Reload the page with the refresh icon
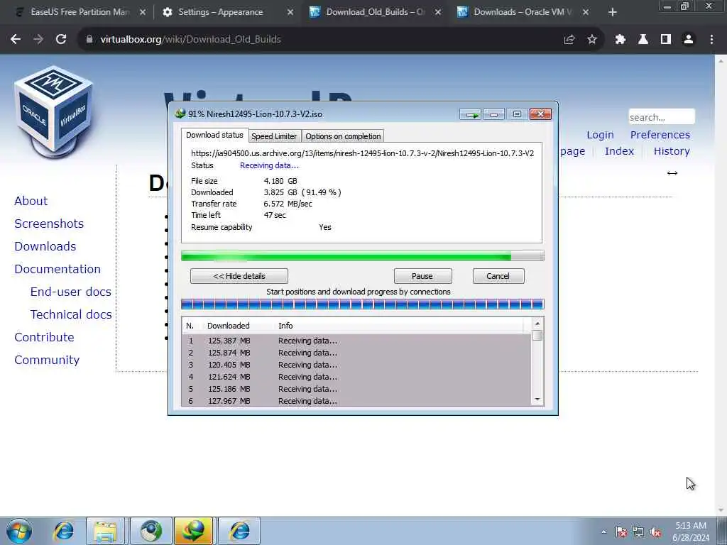The width and height of the screenshot is (727, 545). tap(61, 40)
